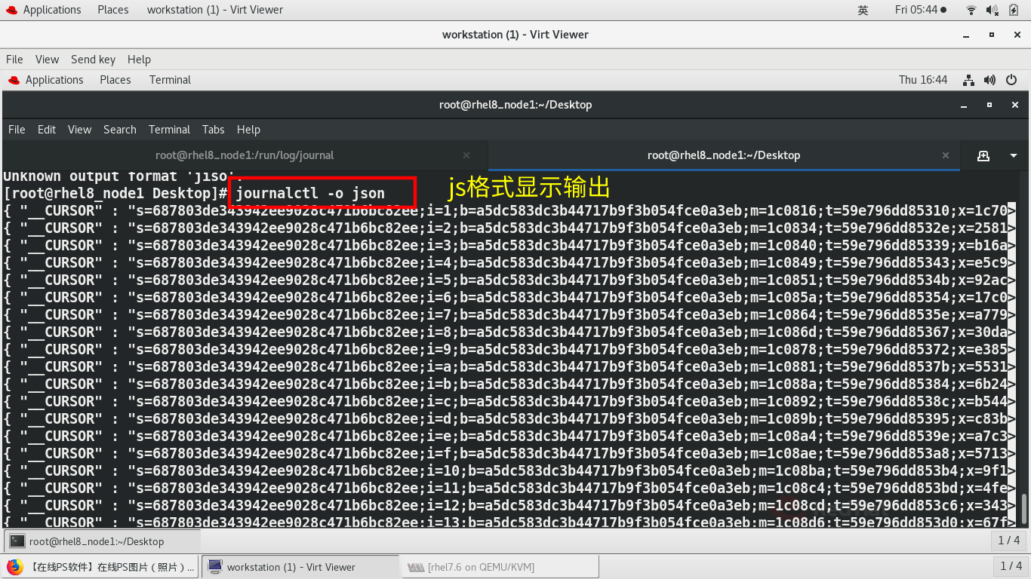Click the output line containing i=5;
This screenshot has height=579, width=1031.
(510, 280)
